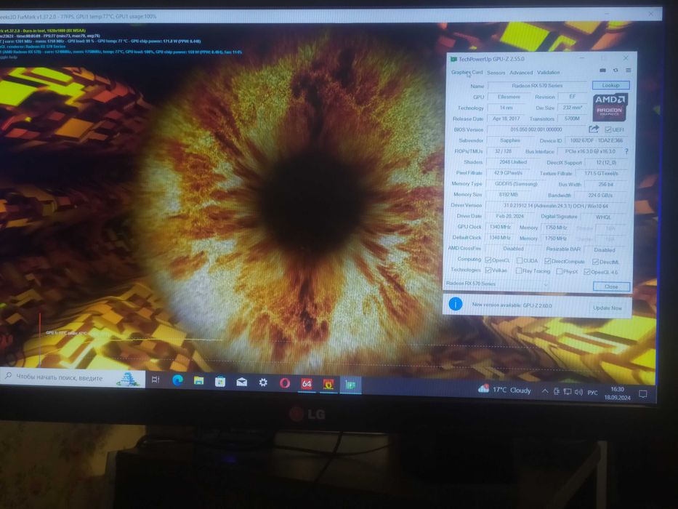Toggle the CUDA checkbox

tap(520, 260)
